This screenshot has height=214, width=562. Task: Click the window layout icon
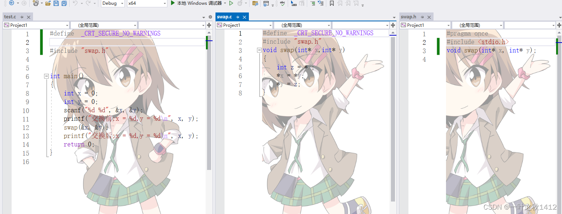point(266,3)
